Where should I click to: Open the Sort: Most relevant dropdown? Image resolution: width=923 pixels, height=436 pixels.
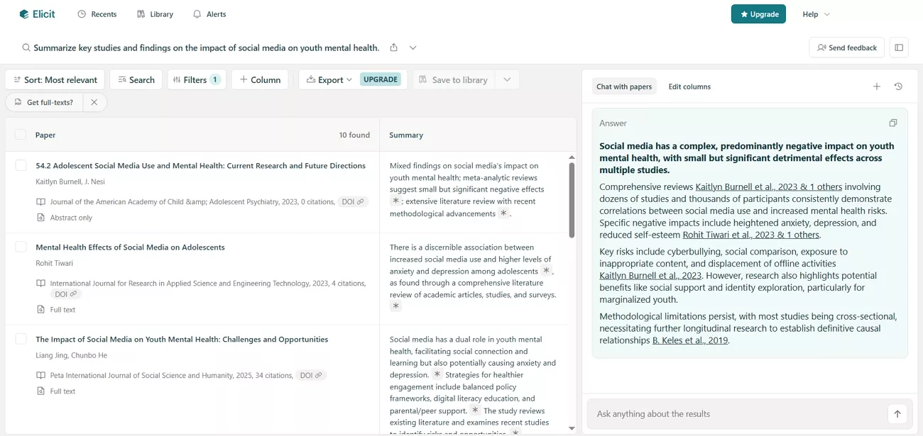click(x=54, y=79)
